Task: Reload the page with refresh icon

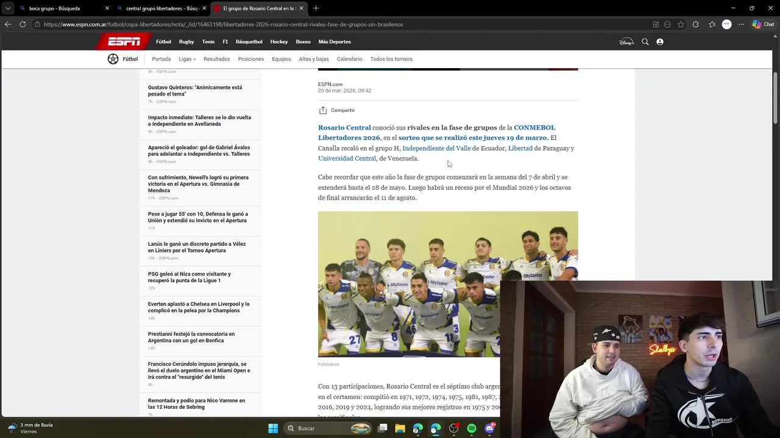Action: 23,24
